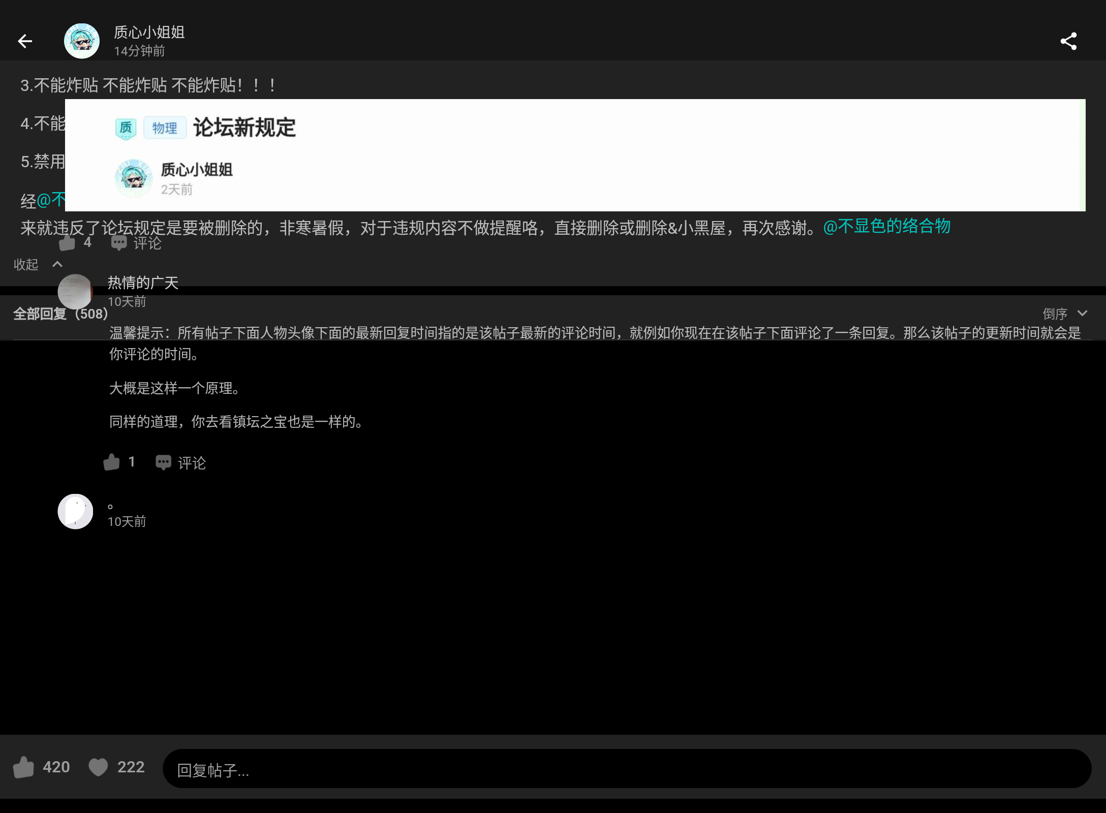Open 评论 under 热情的广天's reply
Viewport: 1106px width, 813px height.
[180, 462]
